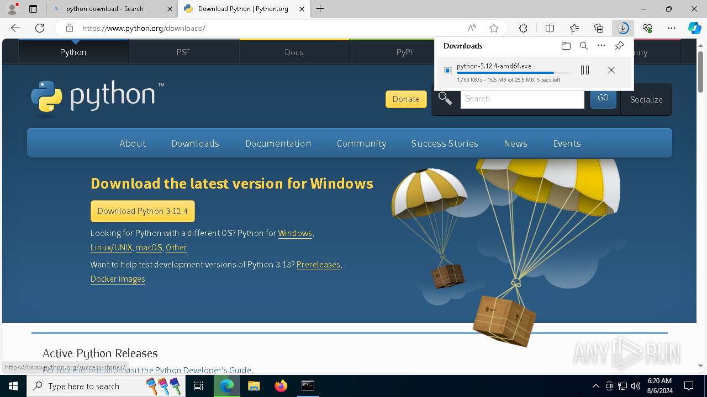Click the site Search field
Viewport: 707px width, 397px height.
click(x=522, y=99)
